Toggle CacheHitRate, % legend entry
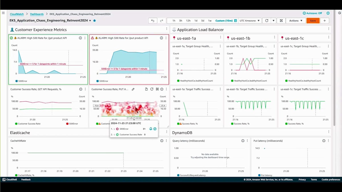The width and height of the screenshot is (342, 192). click(x=25, y=175)
